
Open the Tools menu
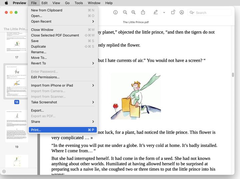(79, 3)
